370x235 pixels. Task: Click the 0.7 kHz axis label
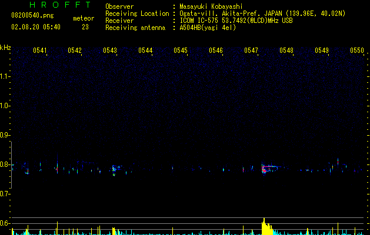(5, 194)
